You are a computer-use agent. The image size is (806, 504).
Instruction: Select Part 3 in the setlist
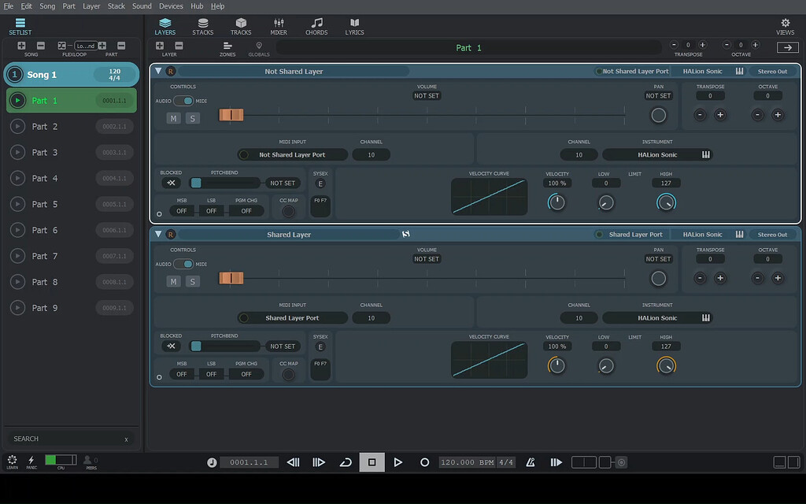point(45,152)
